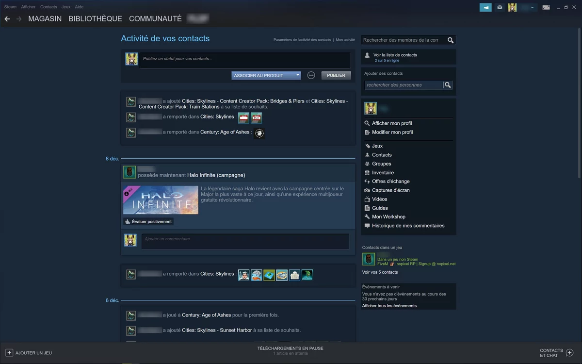Image resolution: width=582 pixels, height=364 pixels.
Task: Open the Halo Infinite banner thumbnail
Action: coord(161,200)
